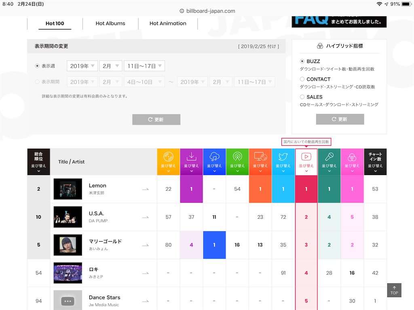The width and height of the screenshot is (414, 310).
Task: Open the ロキ song title
Action: (93, 269)
